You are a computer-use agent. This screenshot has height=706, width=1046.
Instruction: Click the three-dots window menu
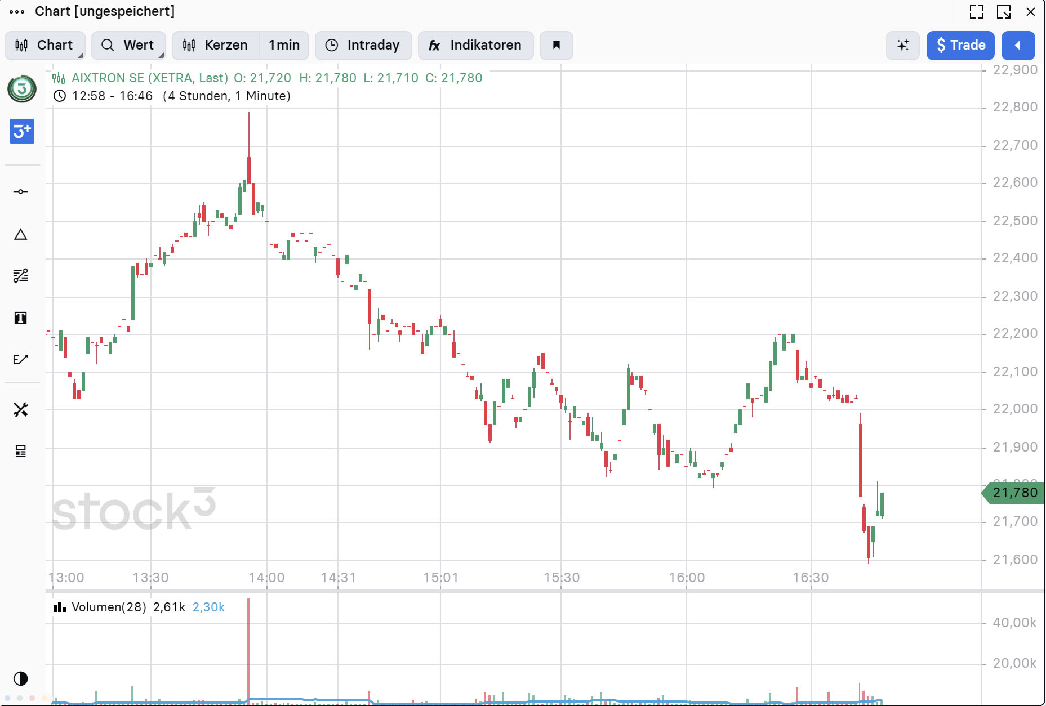(17, 12)
